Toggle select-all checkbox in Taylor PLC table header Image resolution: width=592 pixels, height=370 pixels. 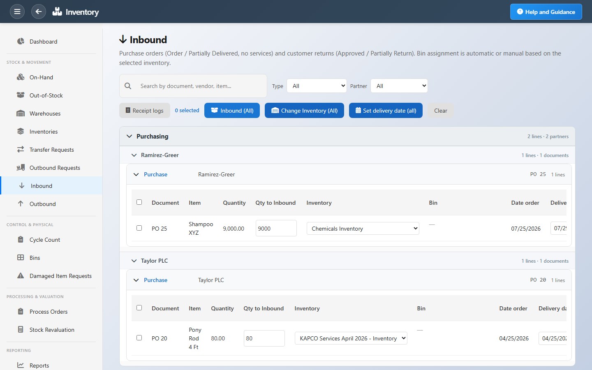coord(139,308)
